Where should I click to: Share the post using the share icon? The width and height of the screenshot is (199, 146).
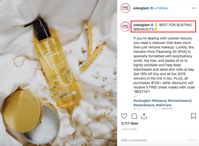pos(144,116)
